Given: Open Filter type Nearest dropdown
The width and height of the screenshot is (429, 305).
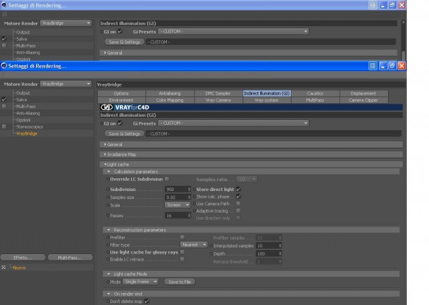Looking at the screenshot, I should 194,245.
